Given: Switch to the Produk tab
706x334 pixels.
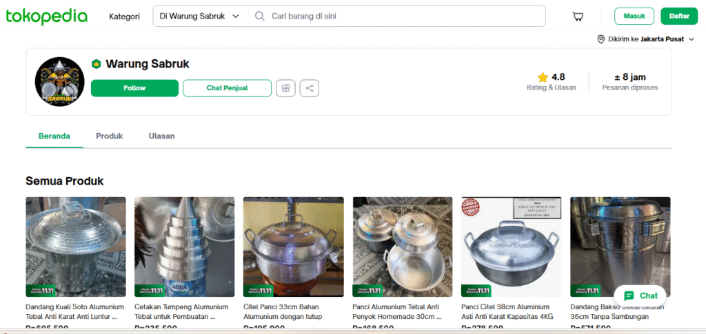Looking at the screenshot, I should (x=109, y=136).
